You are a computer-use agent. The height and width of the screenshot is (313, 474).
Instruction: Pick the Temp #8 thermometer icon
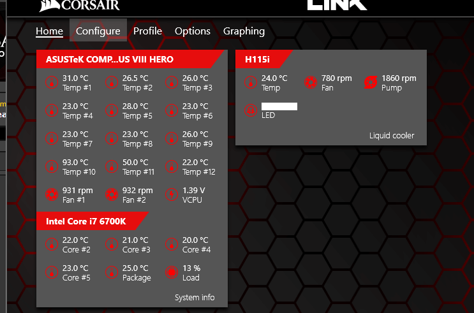(x=112, y=138)
